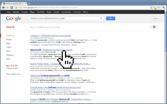Click en.wikipedia.org/wiki/Voyager_1 green URL
Viewport: 167px width, 104px height.
42,38
